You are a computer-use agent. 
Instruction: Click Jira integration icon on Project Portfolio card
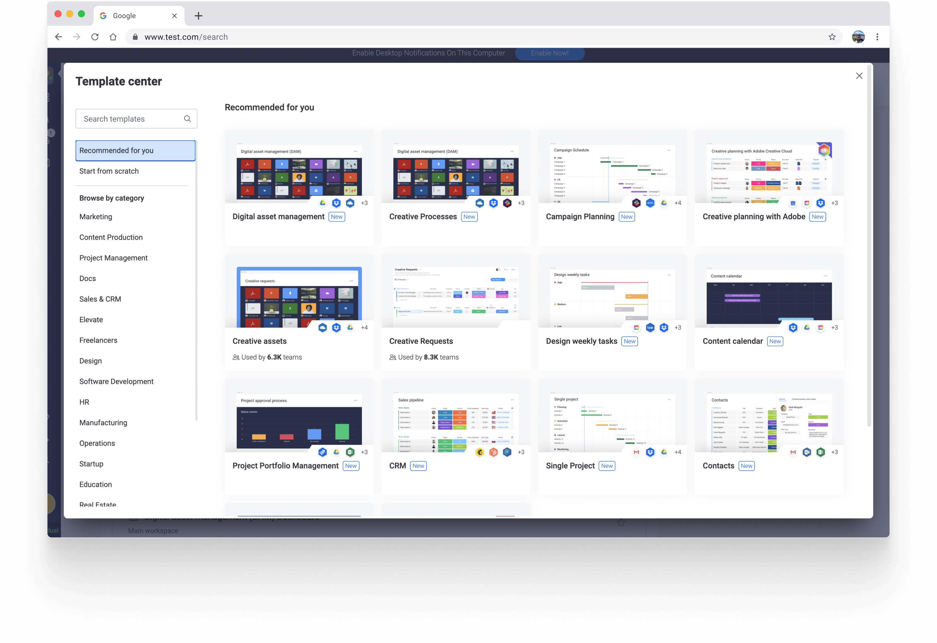click(322, 452)
